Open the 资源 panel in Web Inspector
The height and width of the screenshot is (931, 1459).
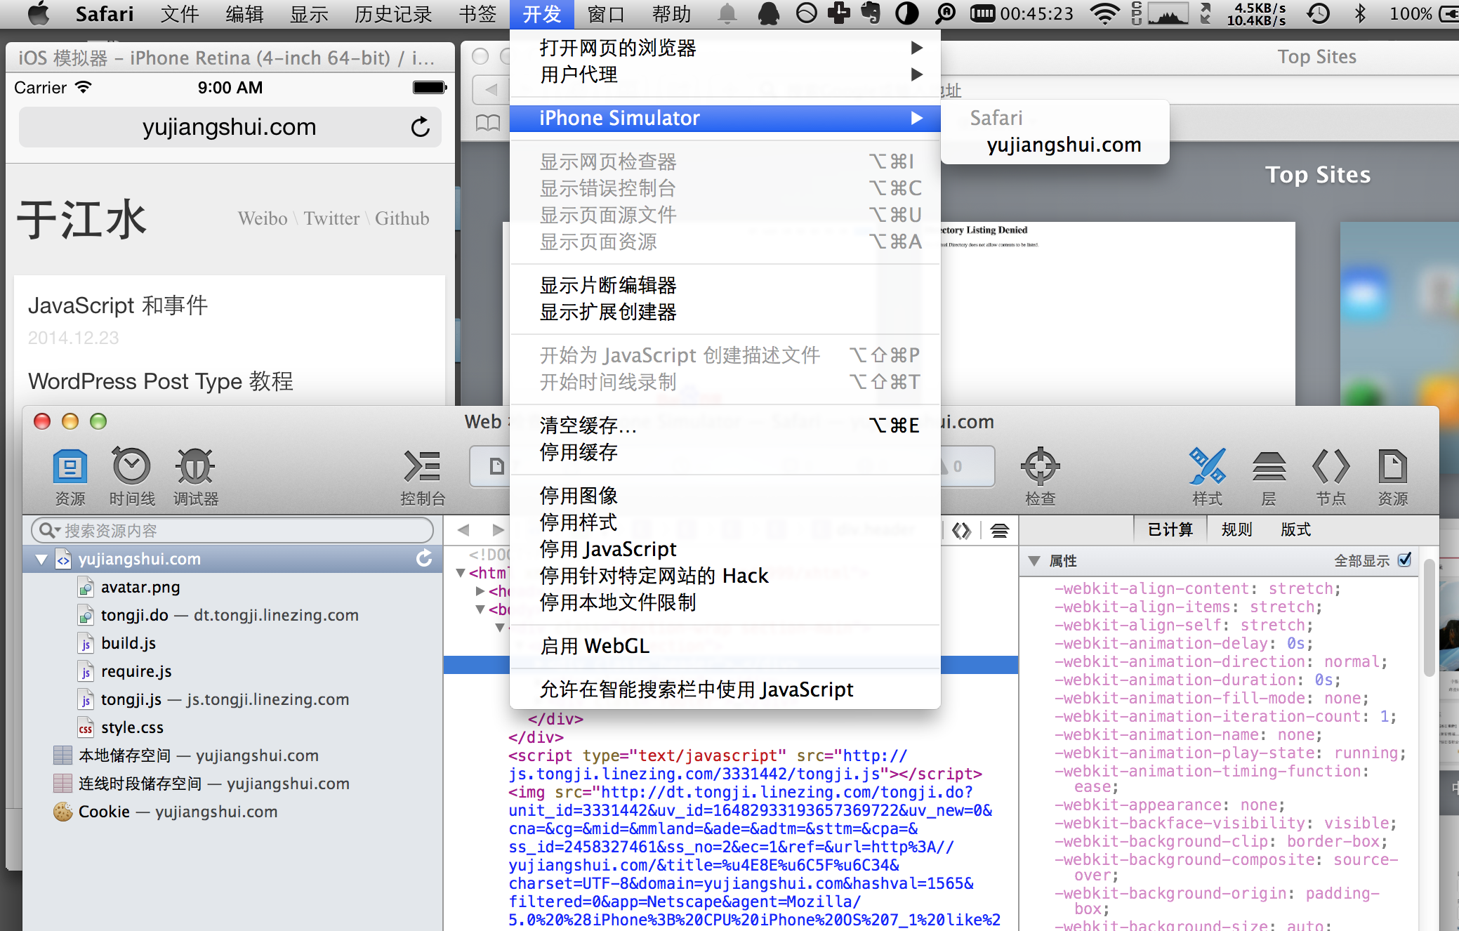(x=70, y=477)
